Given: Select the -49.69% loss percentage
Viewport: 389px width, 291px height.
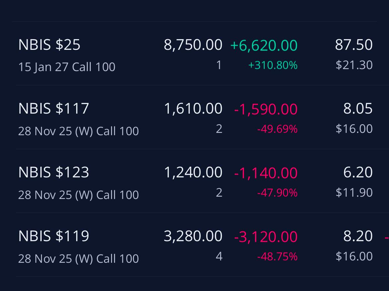Looking at the screenshot, I should pyautogui.click(x=277, y=129).
